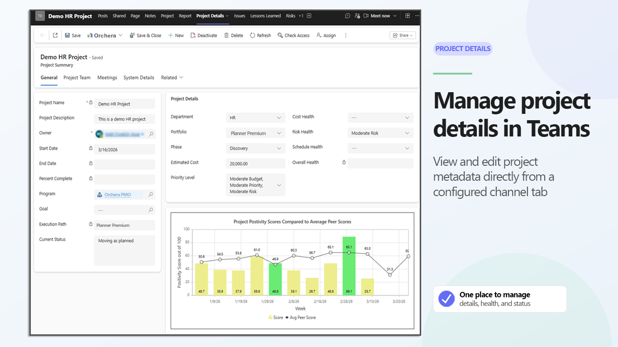The image size is (618, 347).
Task: Open the Issues channel tab
Action: coord(239,16)
